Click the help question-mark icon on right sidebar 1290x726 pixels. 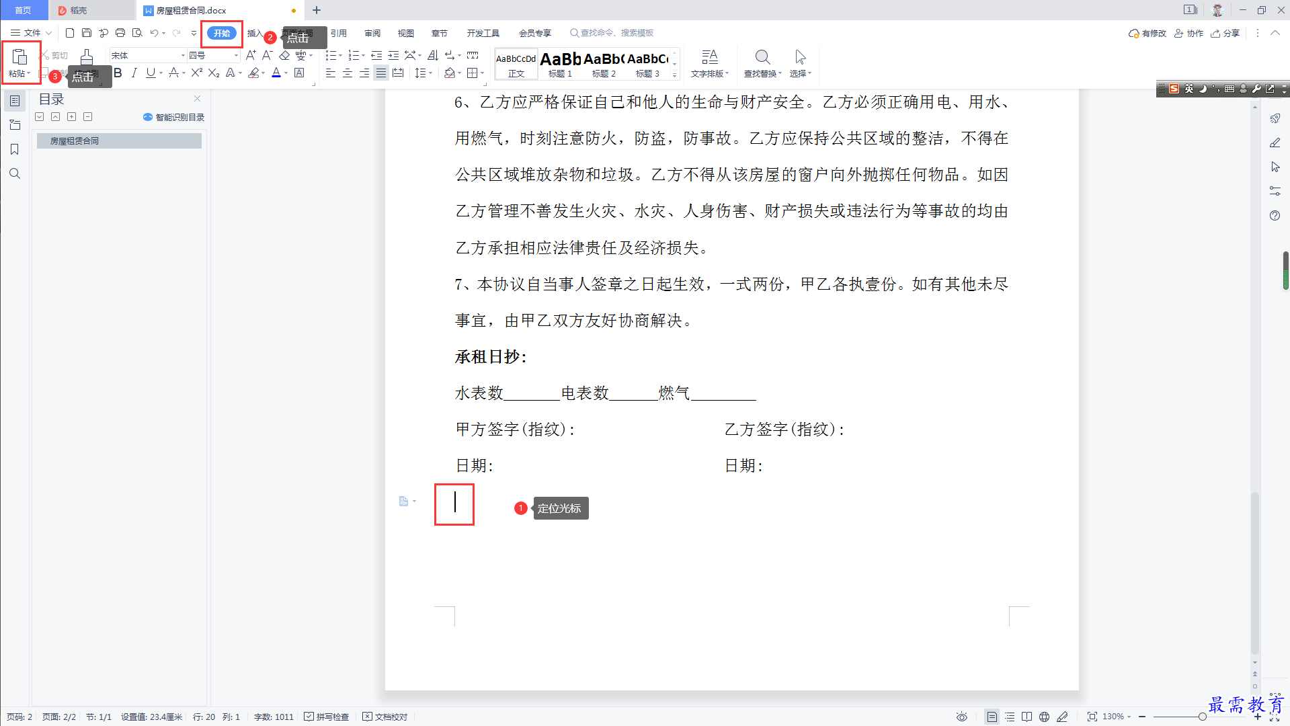pyautogui.click(x=1275, y=215)
